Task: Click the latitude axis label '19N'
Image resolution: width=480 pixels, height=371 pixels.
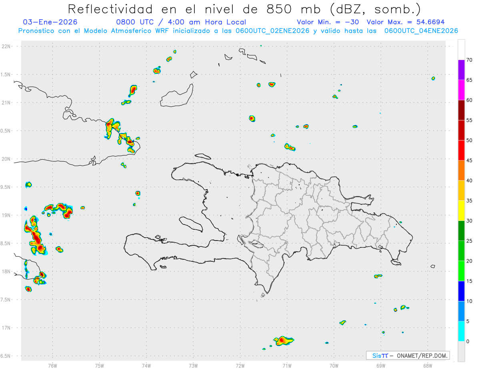Action: click(6, 215)
